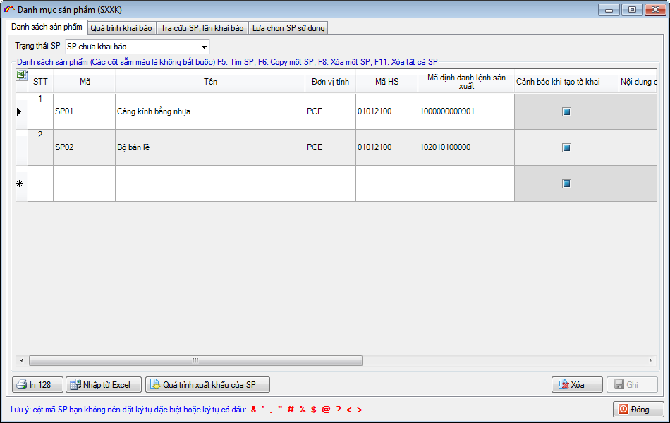Click the Đóng button power icon
This screenshot has width=670, height=423.
click(x=623, y=409)
